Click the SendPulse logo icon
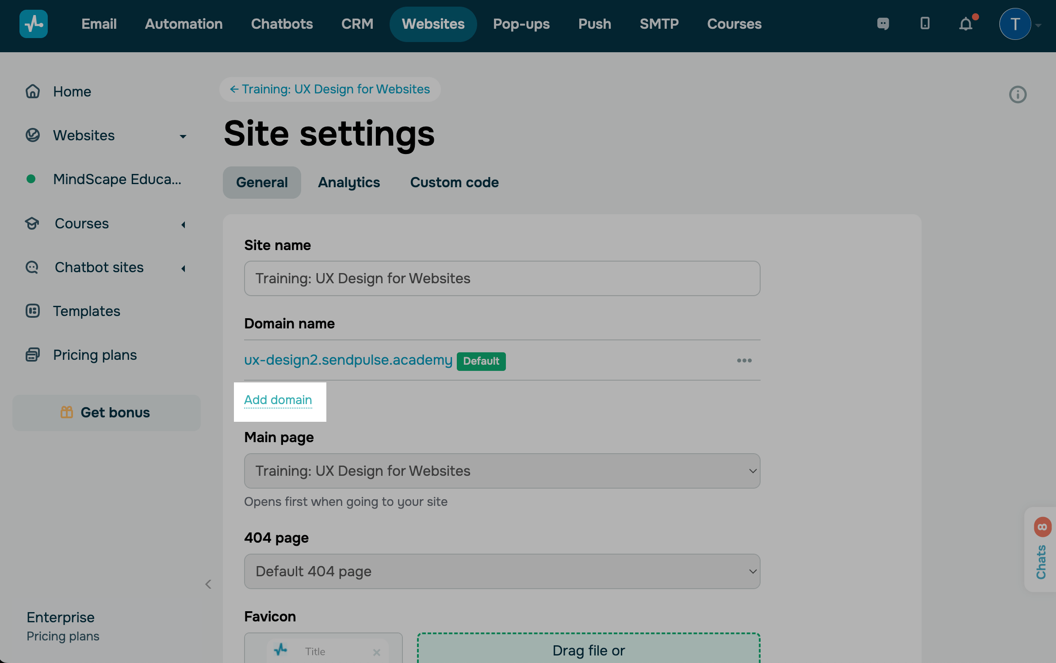The image size is (1056, 663). pos(34,24)
